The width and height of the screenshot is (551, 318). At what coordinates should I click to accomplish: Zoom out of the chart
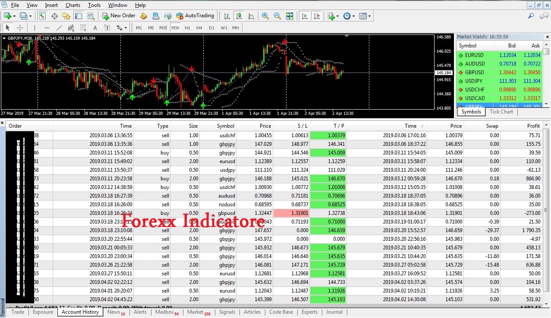click(277, 16)
